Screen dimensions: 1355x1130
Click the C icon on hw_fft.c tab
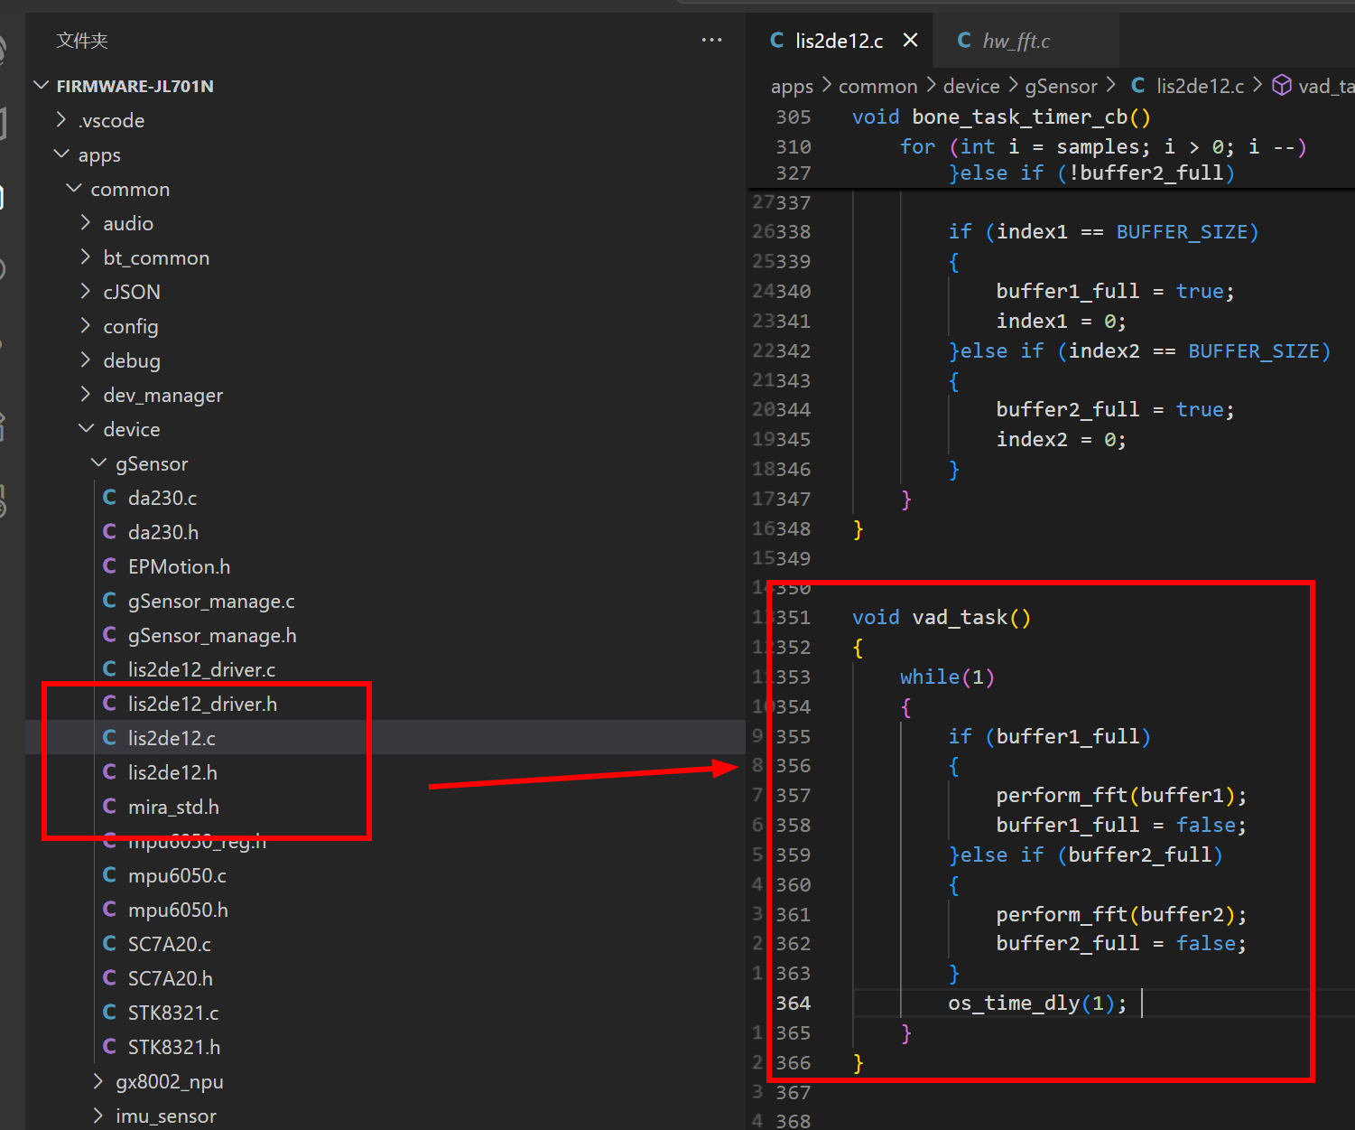pos(964,41)
